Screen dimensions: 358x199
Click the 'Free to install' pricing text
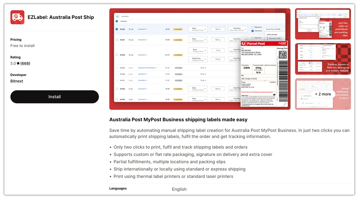22,46
